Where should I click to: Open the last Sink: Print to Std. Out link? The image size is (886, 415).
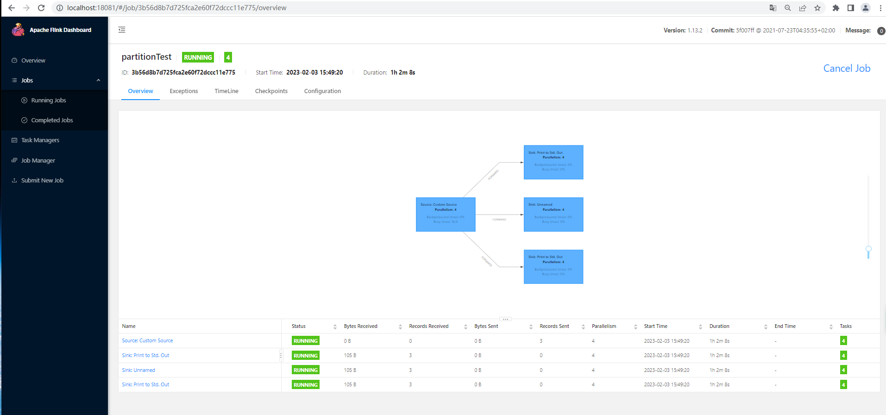pyautogui.click(x=145, y=384)
